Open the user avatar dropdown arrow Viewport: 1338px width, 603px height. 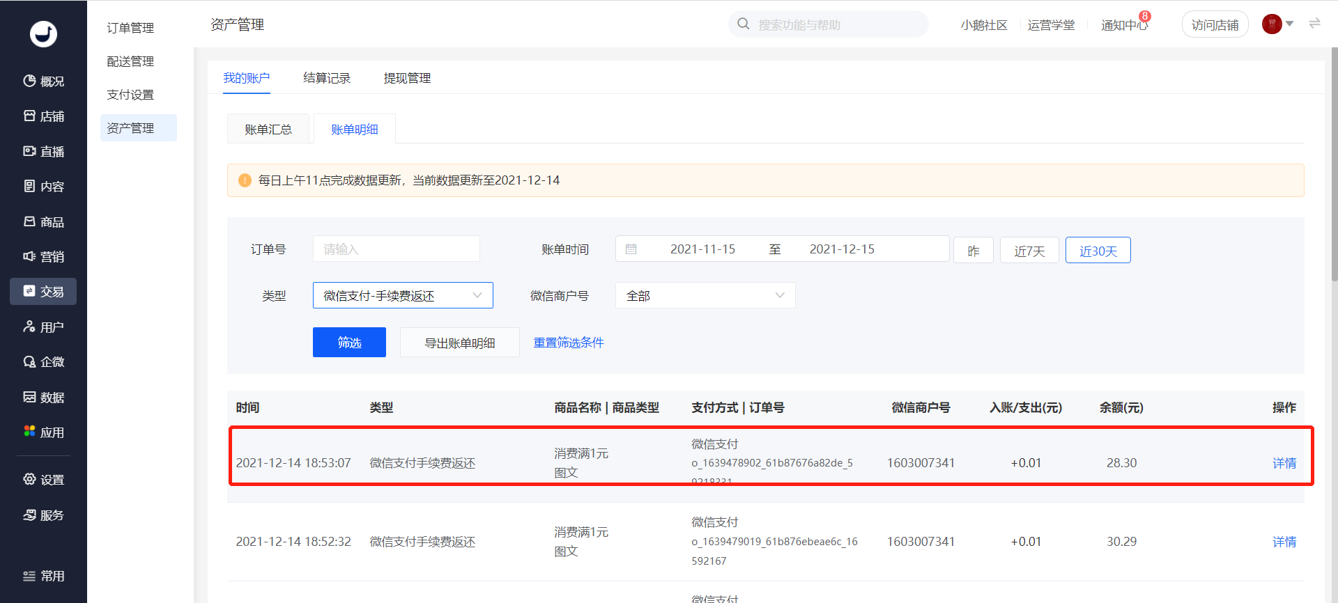(x=1289, y=24)
